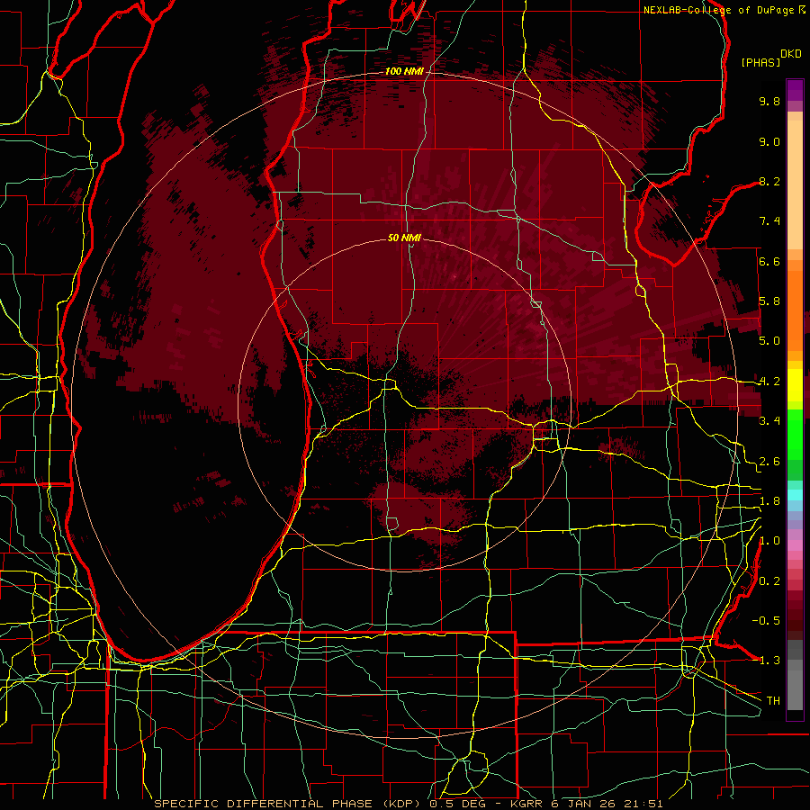Click the 1.8 legend value
The image size is (810, 810).
tap(769, 501)
